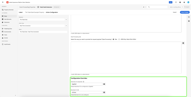Collapse the left sidebar chevron
Image resolution: width=191 pixels, height=97 pixels.
(15, 95)
